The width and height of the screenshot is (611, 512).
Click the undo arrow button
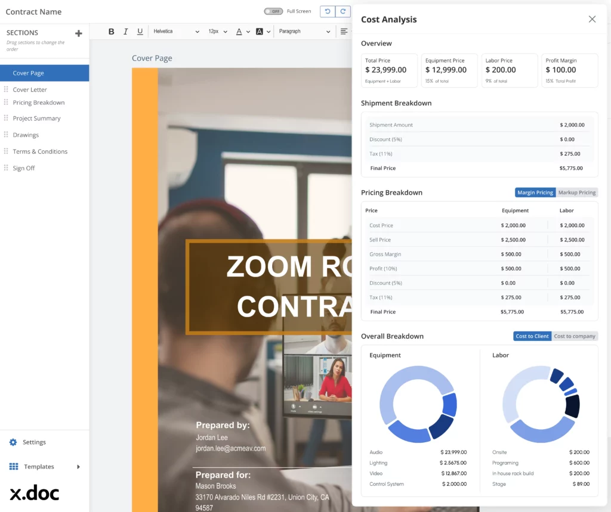(328, 12)
